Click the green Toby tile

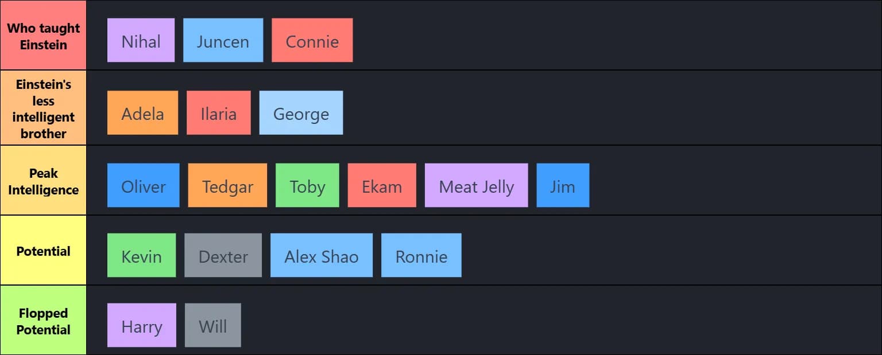coord(307,185)
